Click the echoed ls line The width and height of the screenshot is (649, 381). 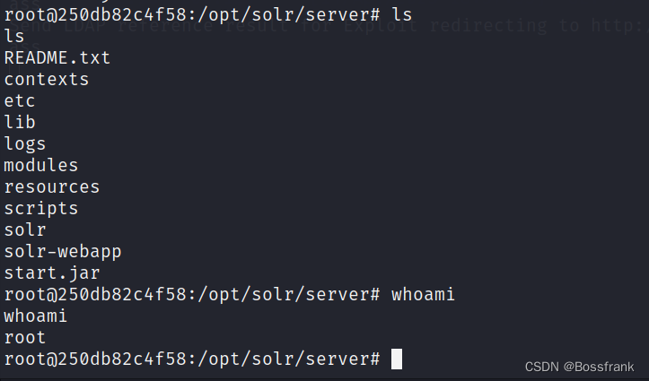(x=14, y=37)
